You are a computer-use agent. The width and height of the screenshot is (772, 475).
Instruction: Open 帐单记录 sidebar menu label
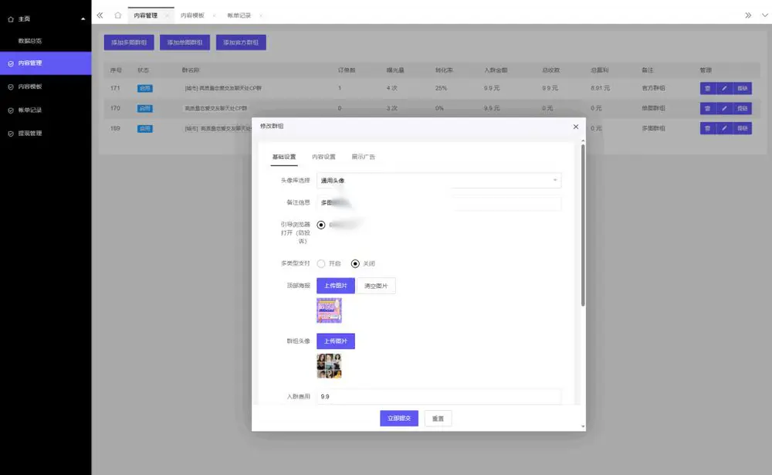[30, 110]
